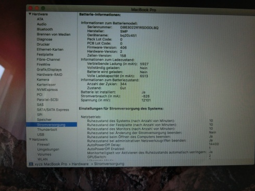Select the Kartenleser sidebar entry
The height and width of the screenshot is (191, 255).
46,85
